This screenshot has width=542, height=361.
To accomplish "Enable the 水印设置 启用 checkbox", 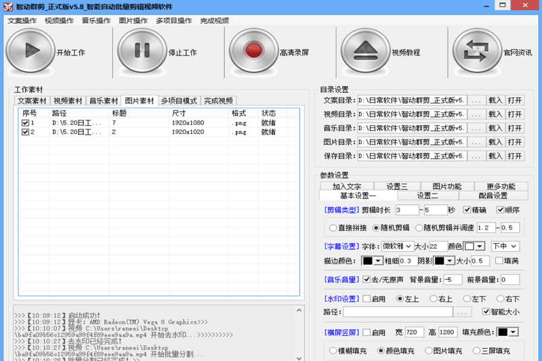I will coord(367,299).
